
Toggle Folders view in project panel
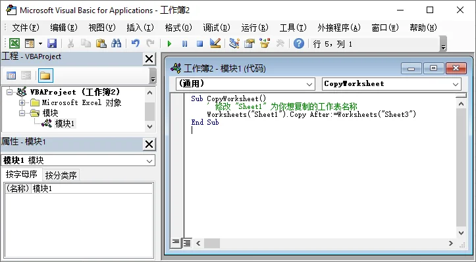click(45, 76)
